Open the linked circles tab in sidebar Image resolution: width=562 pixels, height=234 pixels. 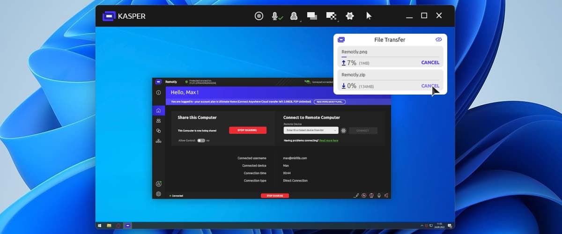[158, 131]
